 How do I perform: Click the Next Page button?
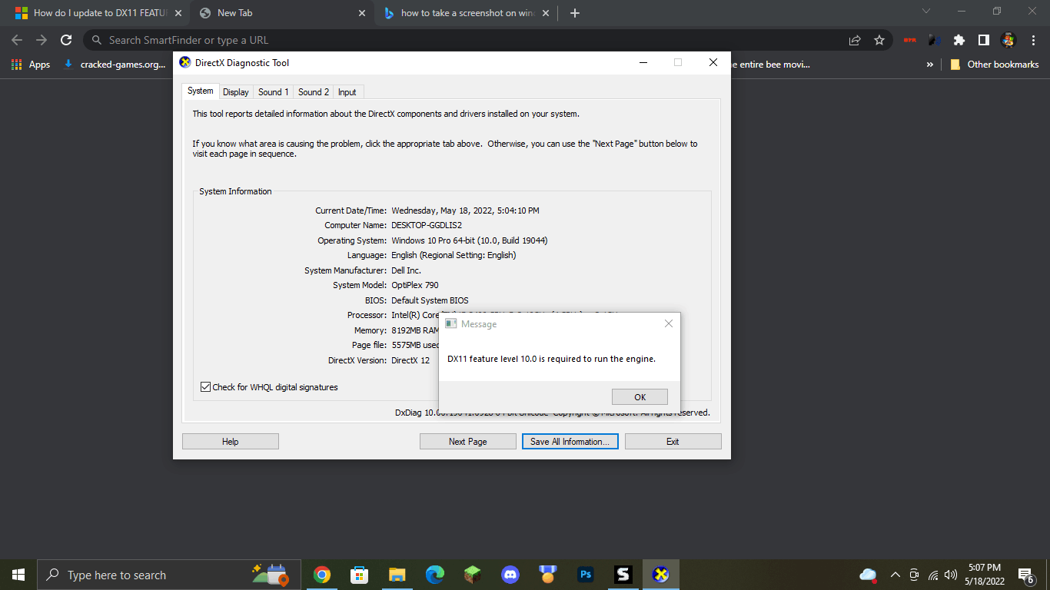point(468,442)
